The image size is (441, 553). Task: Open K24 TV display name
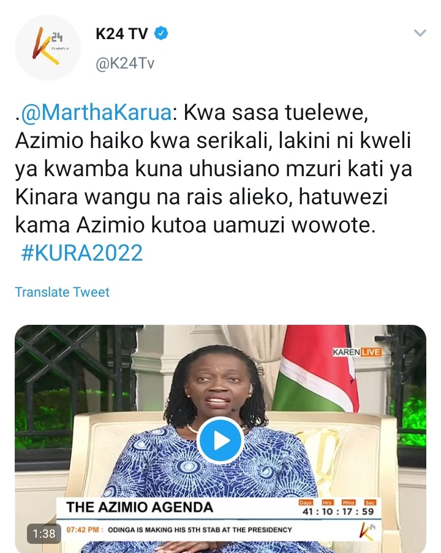pyautogui.click(x=122, y=34)
